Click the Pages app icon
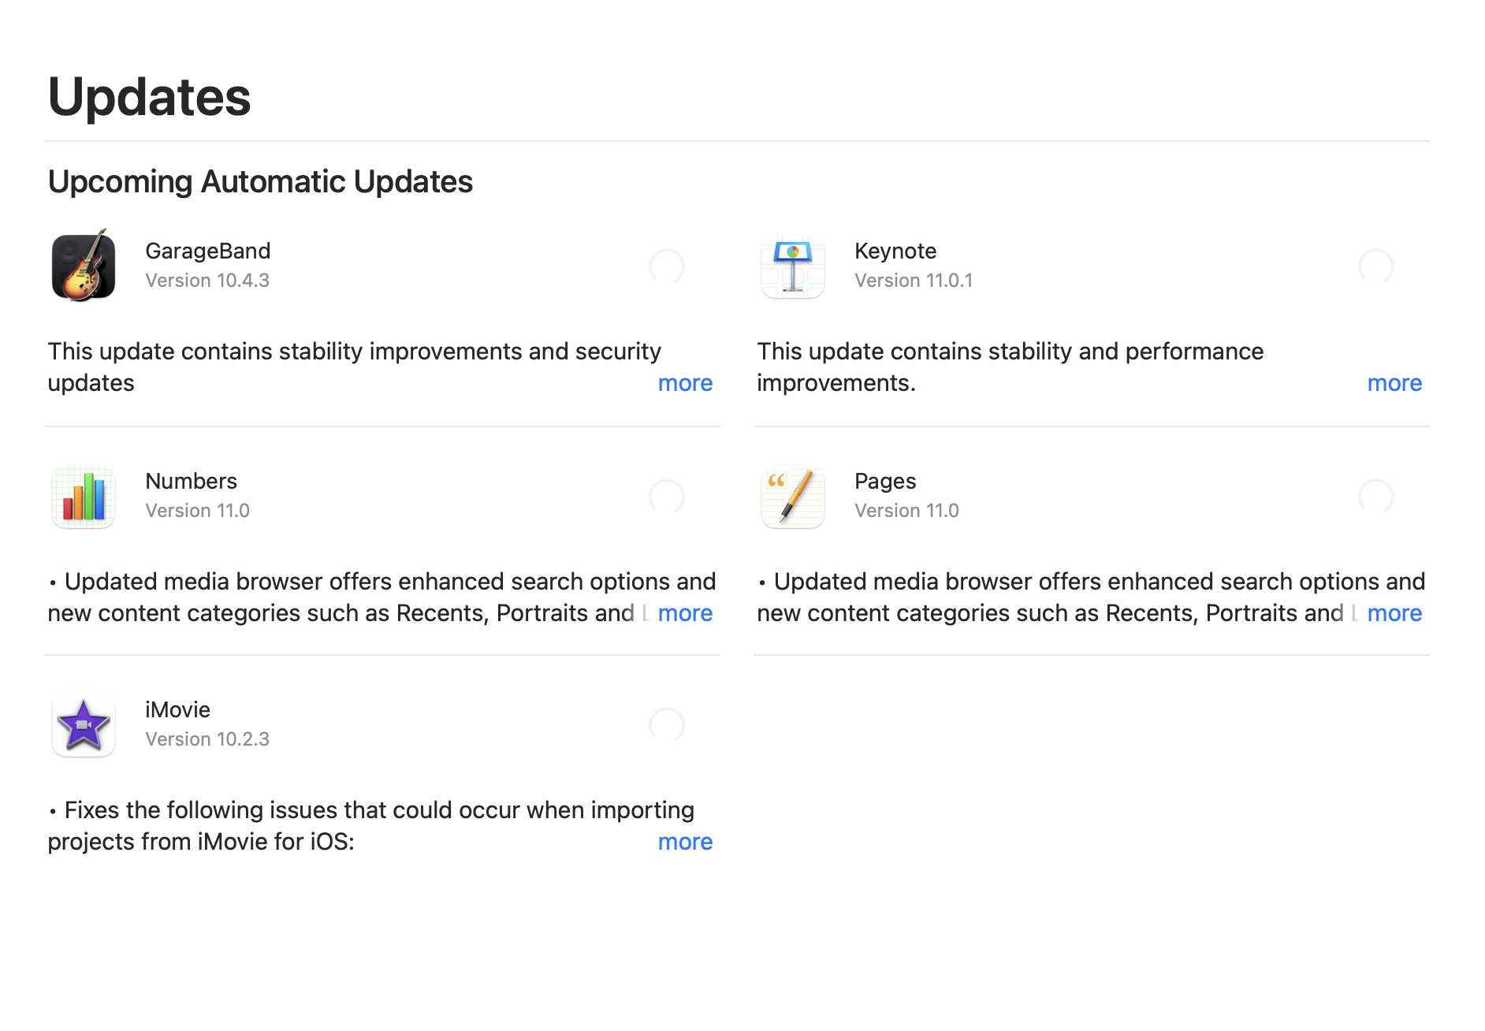The height and width of the screenshot is (1031, 1485). coord(793,497)
